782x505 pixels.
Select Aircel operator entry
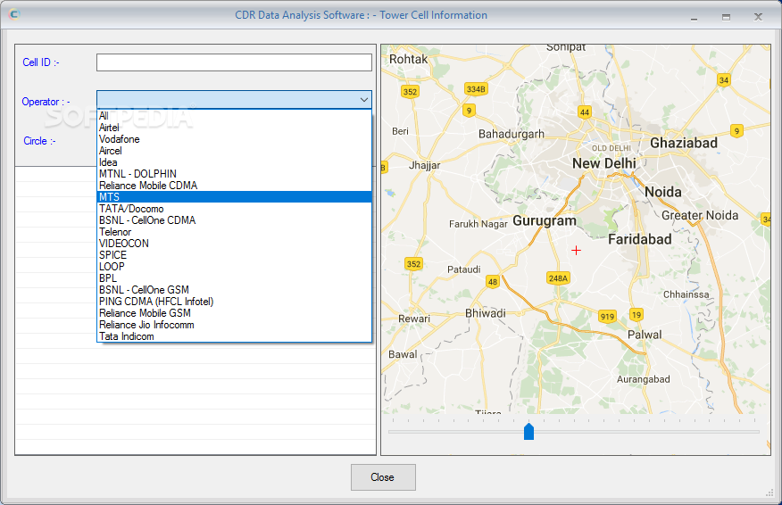pos(234,151)
